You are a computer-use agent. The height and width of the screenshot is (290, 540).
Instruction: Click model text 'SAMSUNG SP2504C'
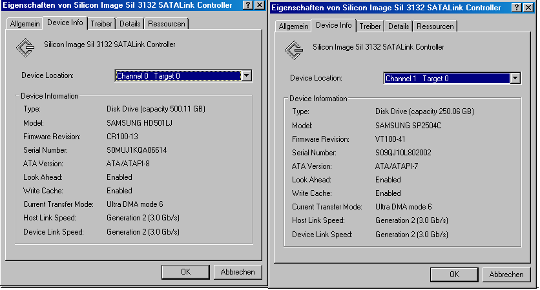tap(408, 126)
